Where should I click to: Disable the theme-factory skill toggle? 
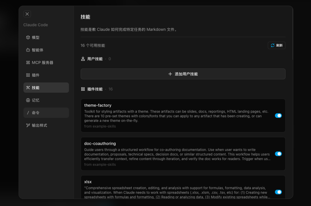[x=278, y=115]
